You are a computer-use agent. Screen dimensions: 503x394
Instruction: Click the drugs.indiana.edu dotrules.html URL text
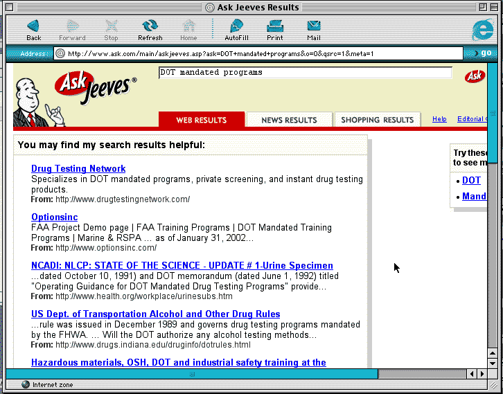point(153,345)
